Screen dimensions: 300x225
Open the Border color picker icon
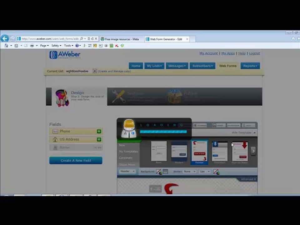(x=216, y=172)
